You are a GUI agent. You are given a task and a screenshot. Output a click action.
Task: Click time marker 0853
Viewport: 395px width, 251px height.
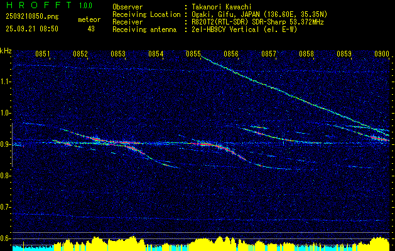pos(118,54)
